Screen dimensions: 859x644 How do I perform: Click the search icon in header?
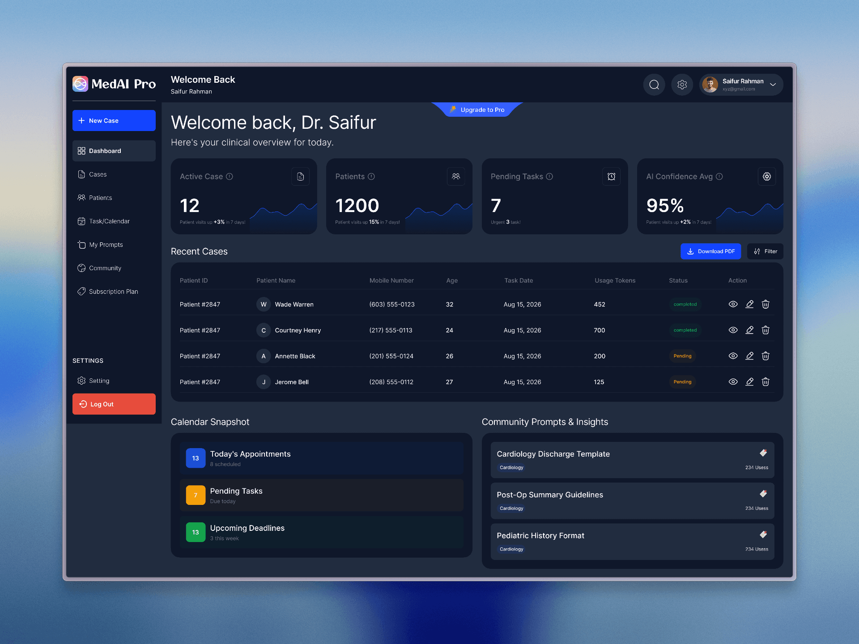tap(654, 85)
